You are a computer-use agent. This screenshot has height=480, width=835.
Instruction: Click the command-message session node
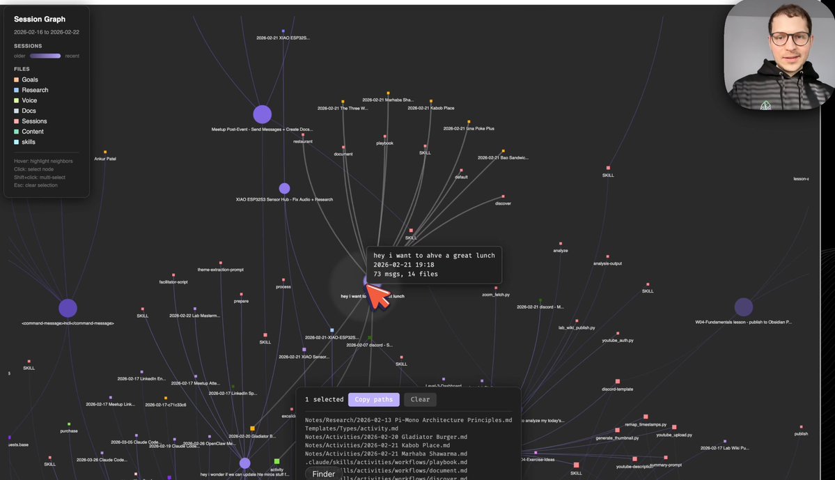click(68, 308)
